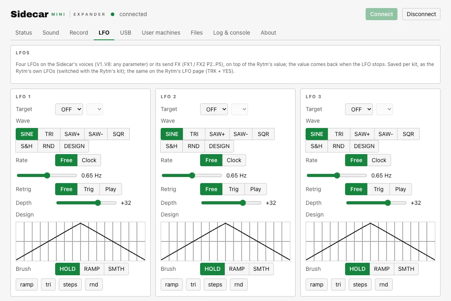Randomize LFO 1 design with rnd
The width and height of the screenshot is (451, 301).
tap(94, 285)
